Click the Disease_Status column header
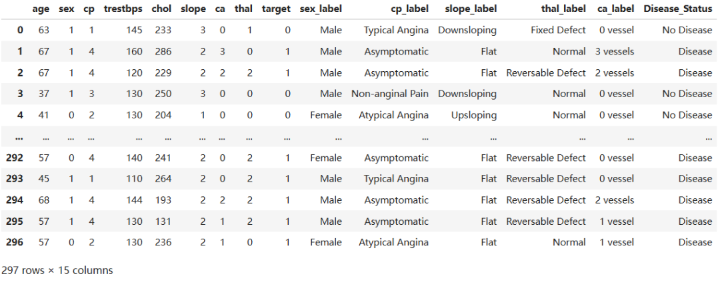The height and width of the screenshot is (284, 720). click(x=678, y=9)
